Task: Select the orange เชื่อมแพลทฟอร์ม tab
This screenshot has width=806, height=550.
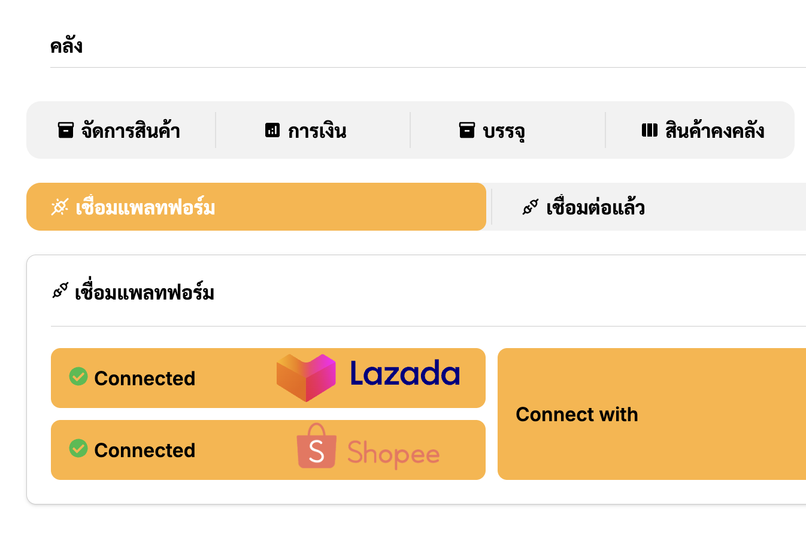Action: [x=256, y=207]
